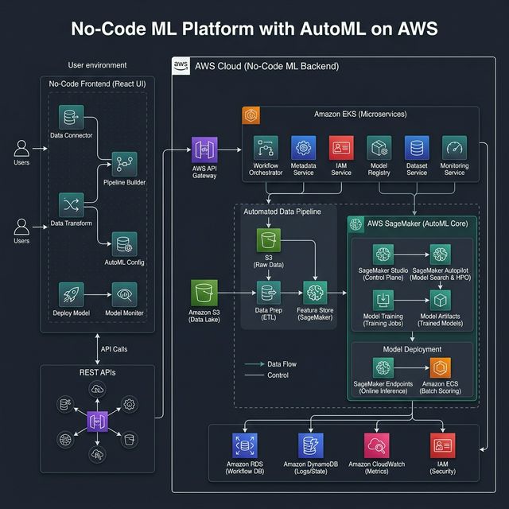509x509 pixels.
Task: Select the S3 Raw Data bucket icon
Action: coord(269,240)
